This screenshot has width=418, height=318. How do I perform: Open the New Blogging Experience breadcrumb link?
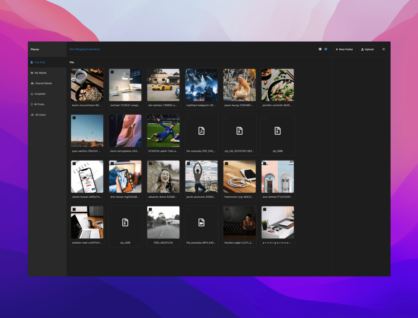85,49
